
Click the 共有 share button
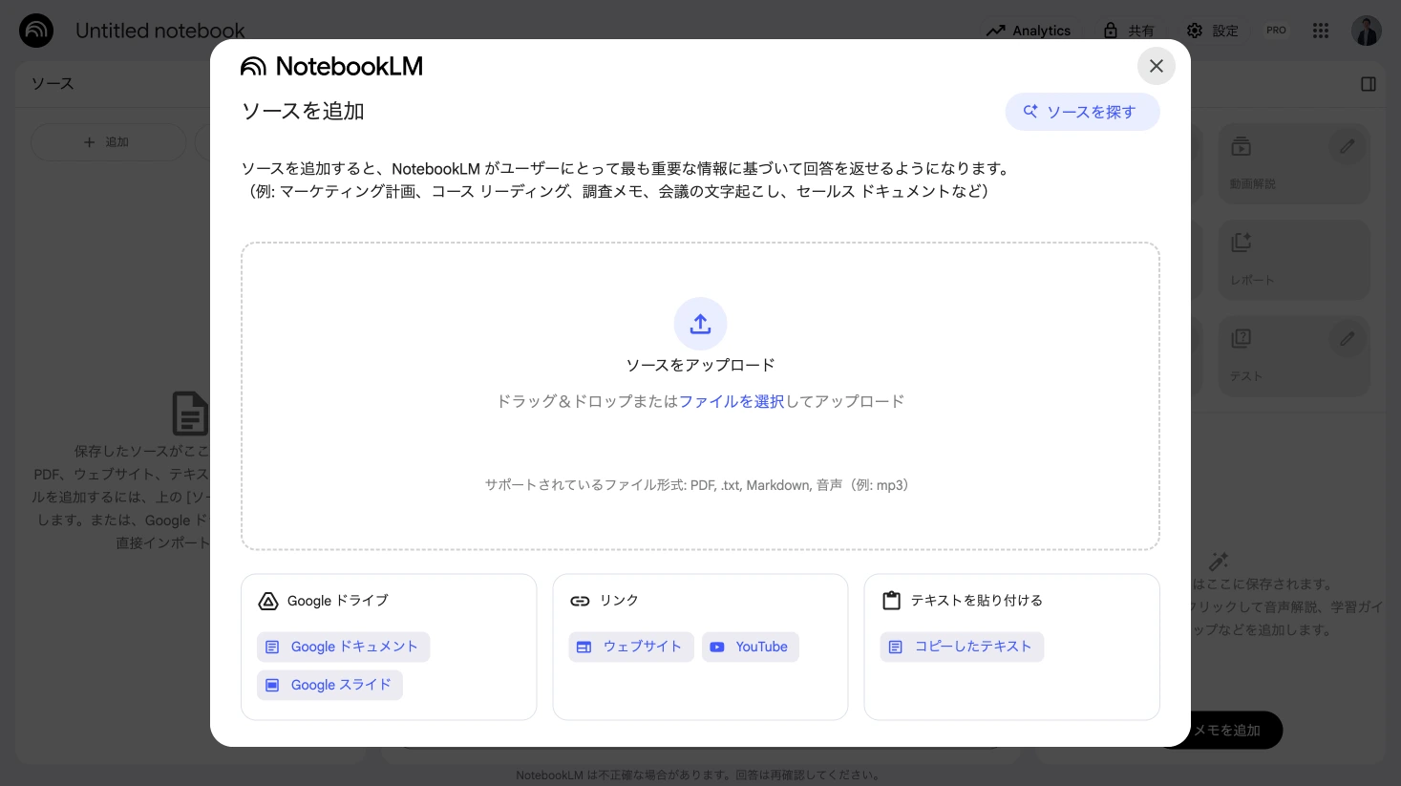[1128, 31]
